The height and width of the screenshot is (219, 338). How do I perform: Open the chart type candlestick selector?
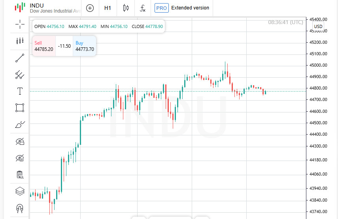click(126, 8)
